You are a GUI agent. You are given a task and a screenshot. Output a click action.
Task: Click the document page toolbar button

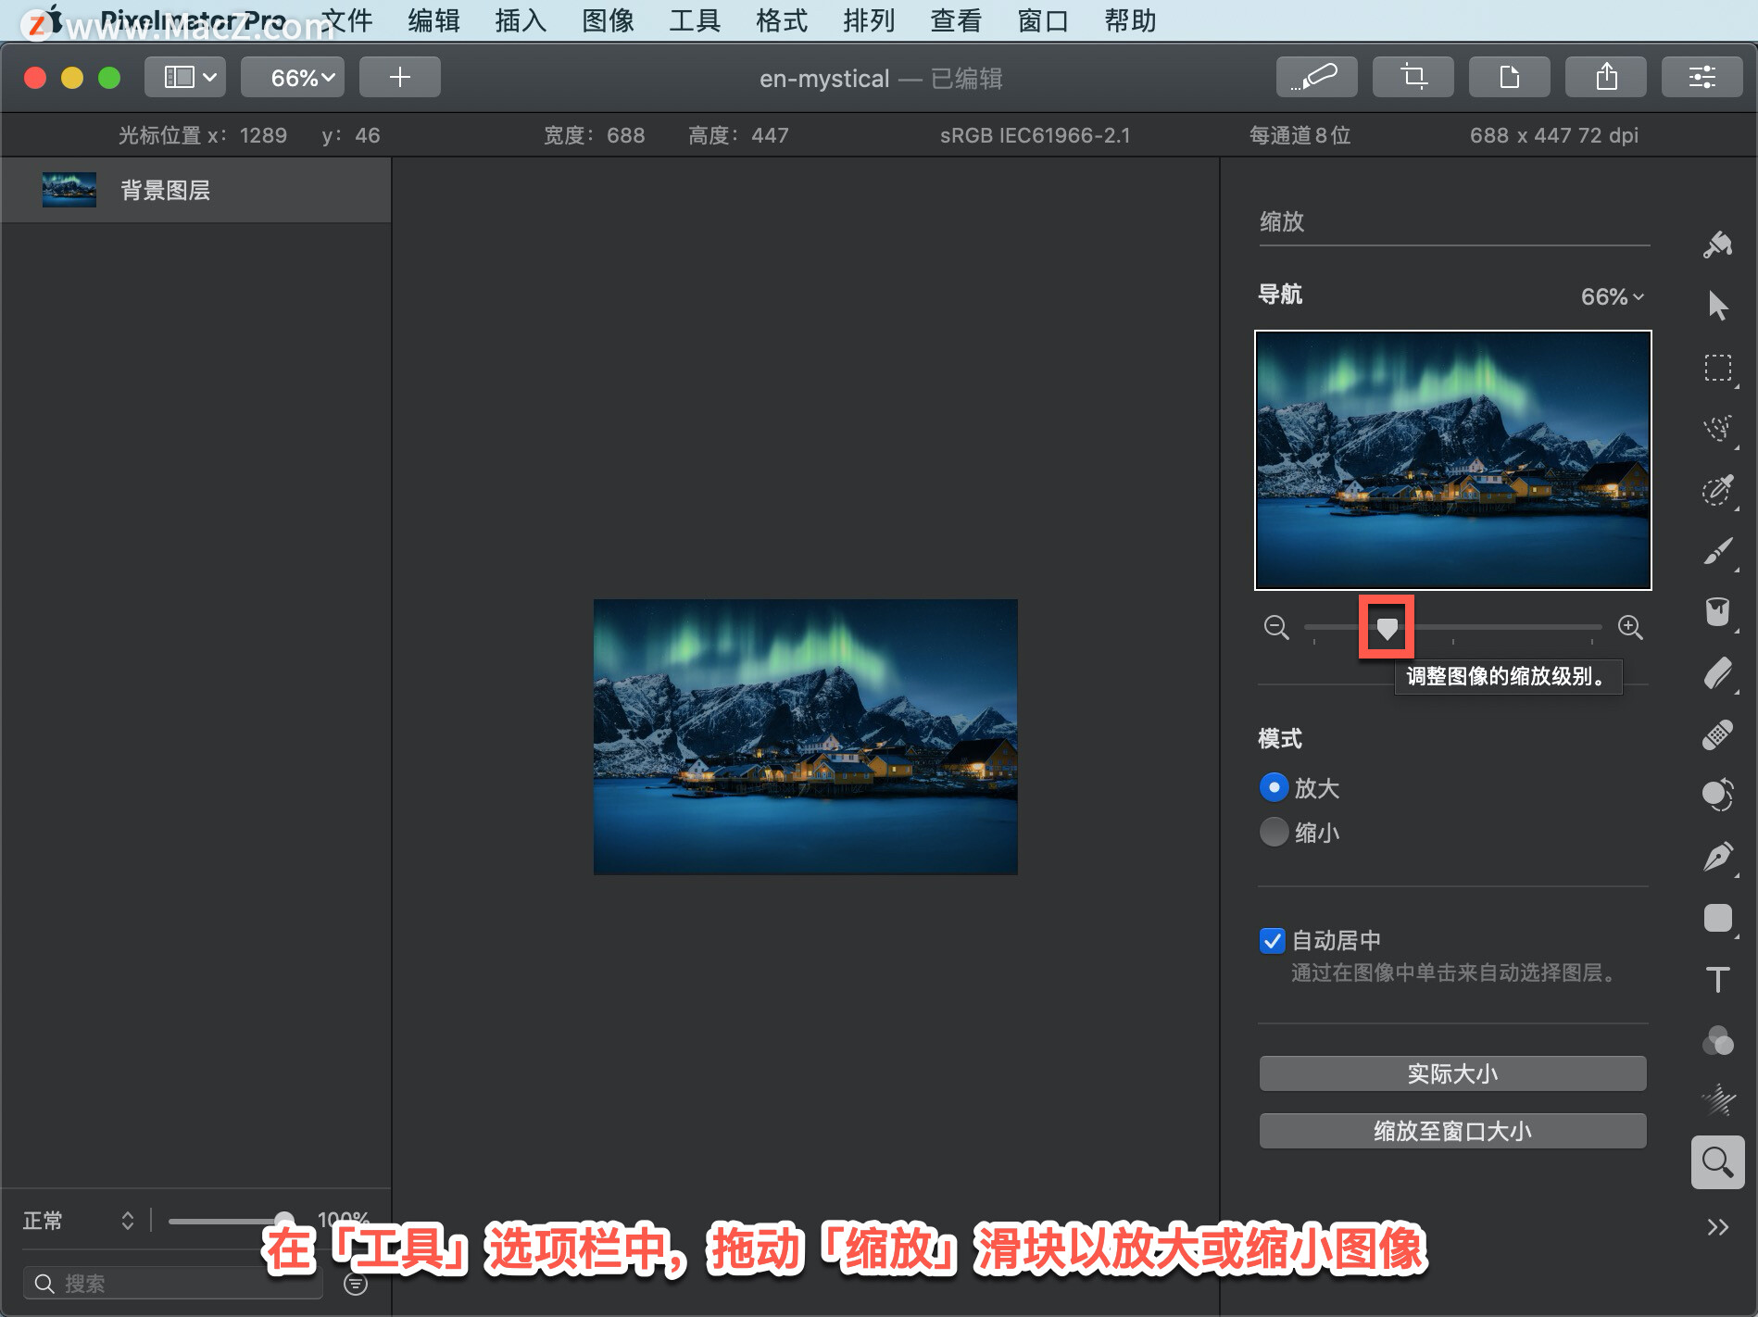1509,77
